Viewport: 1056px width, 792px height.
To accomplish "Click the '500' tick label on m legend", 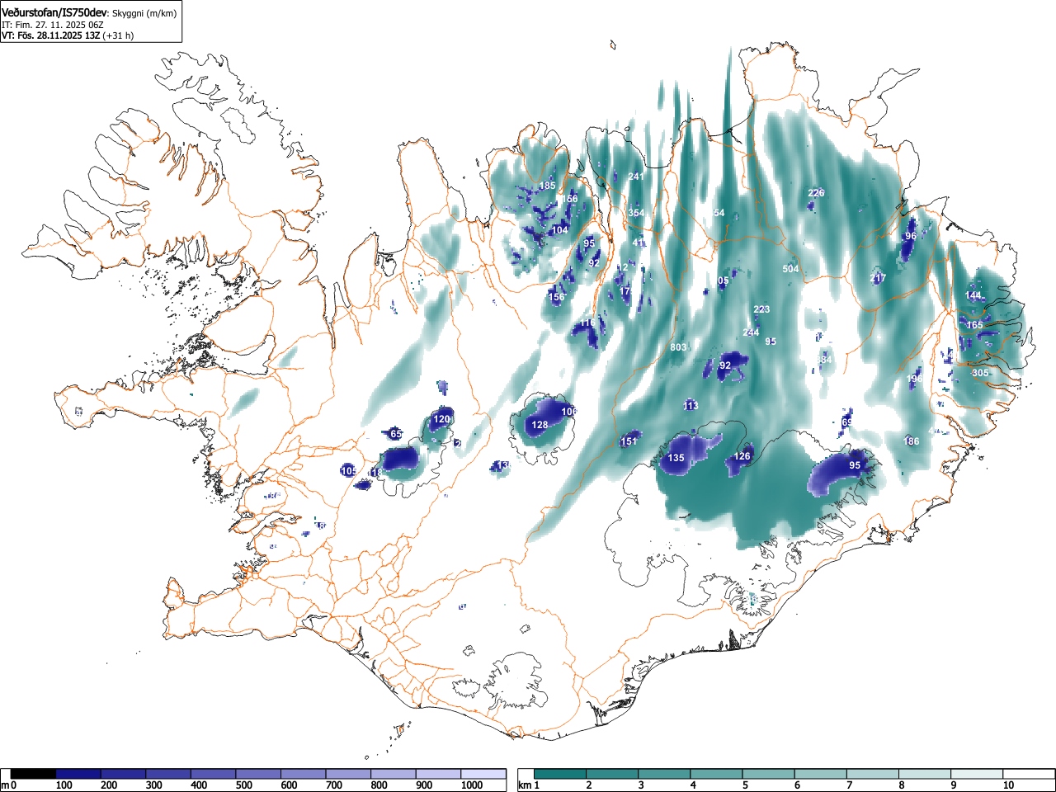I will [x=244, y=785].
